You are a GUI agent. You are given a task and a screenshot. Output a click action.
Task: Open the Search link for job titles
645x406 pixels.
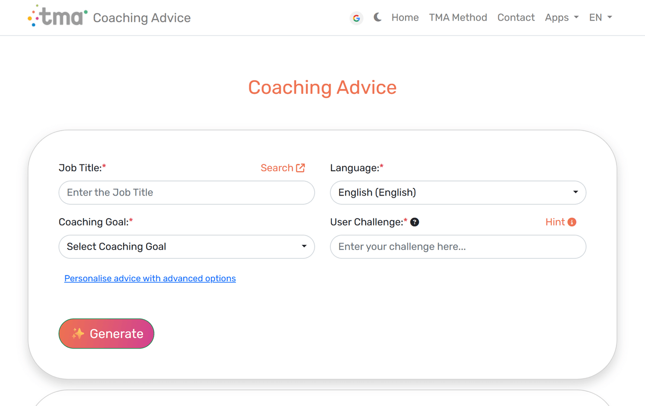coord(277,168)
